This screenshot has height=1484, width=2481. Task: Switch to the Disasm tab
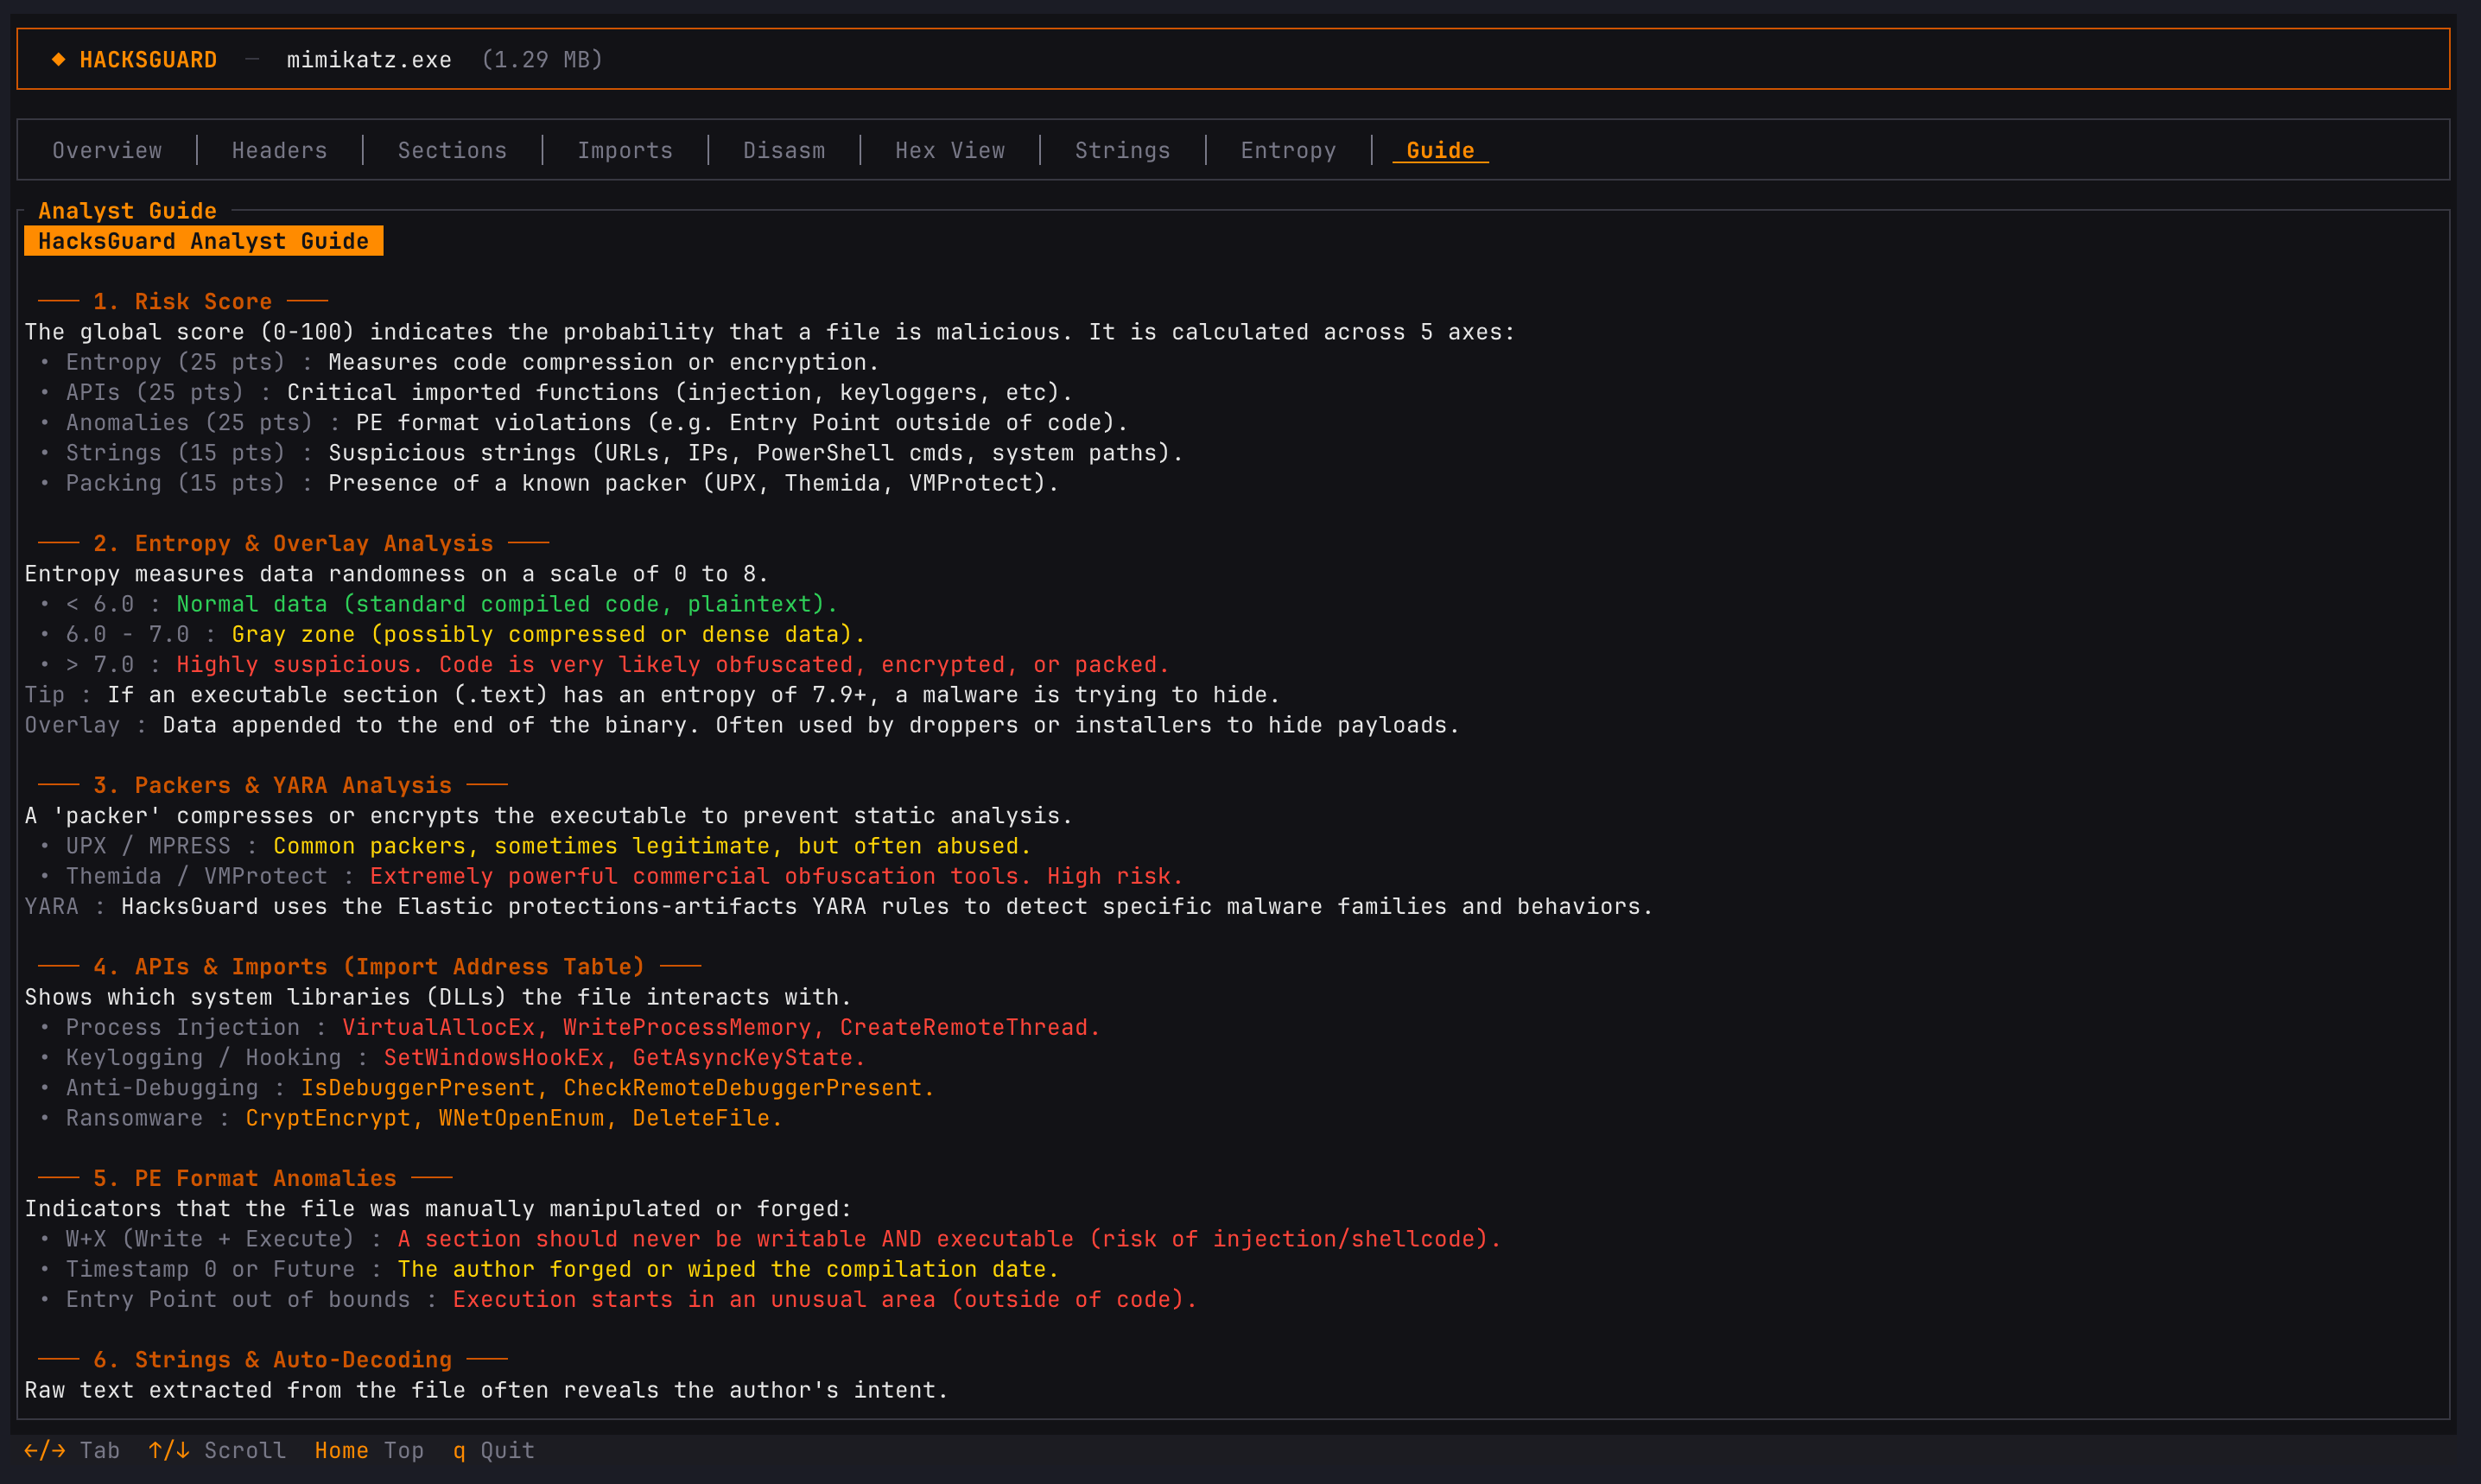pyautogui.click(x=784, y=150)
